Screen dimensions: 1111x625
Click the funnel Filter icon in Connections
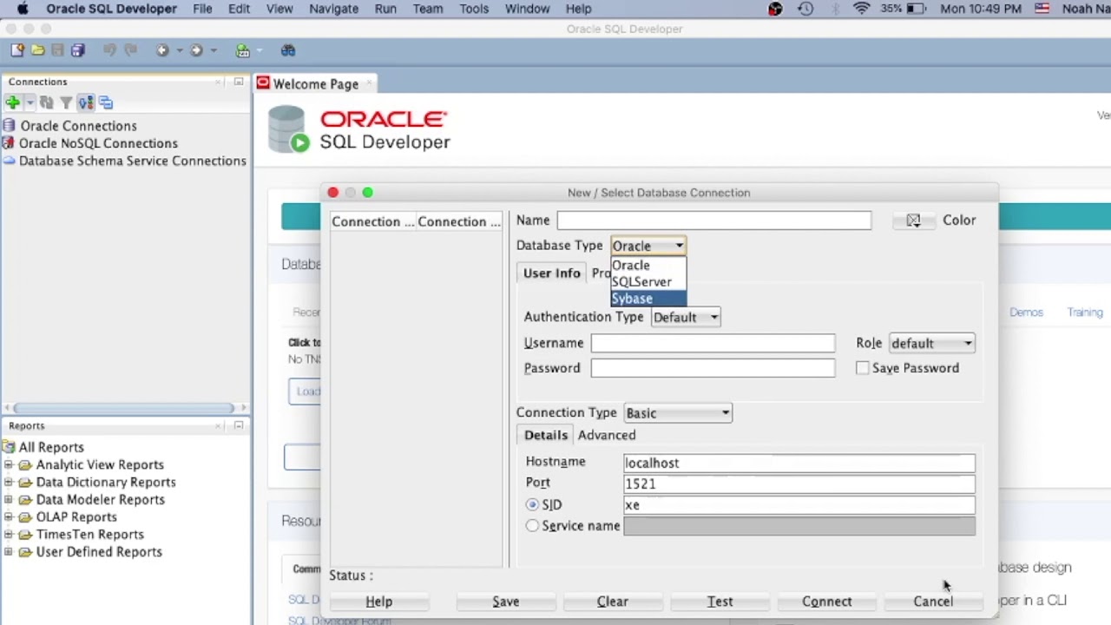coord(66,102)
